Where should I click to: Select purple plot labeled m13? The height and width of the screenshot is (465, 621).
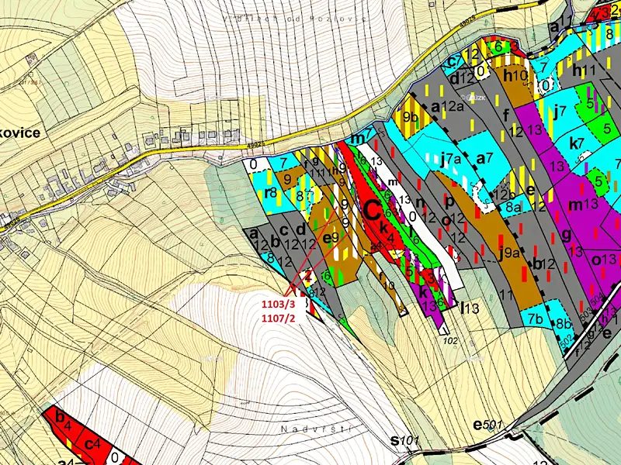pos(583,205)
